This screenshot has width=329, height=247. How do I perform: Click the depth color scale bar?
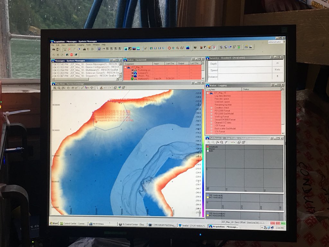[x=203, y=153]
